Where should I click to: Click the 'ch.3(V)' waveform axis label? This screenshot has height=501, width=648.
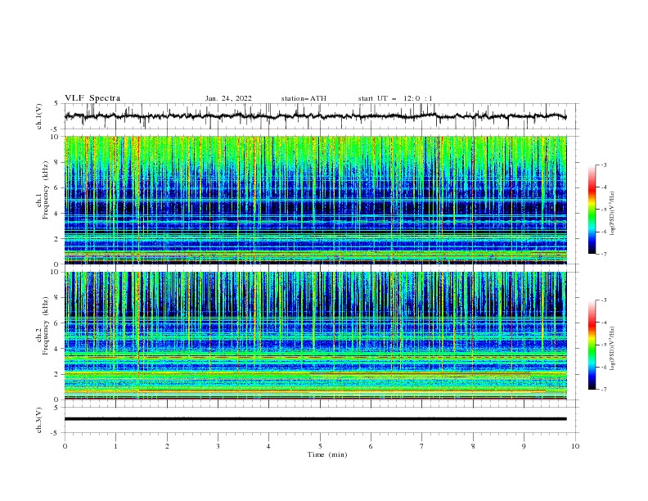(39, 420)
